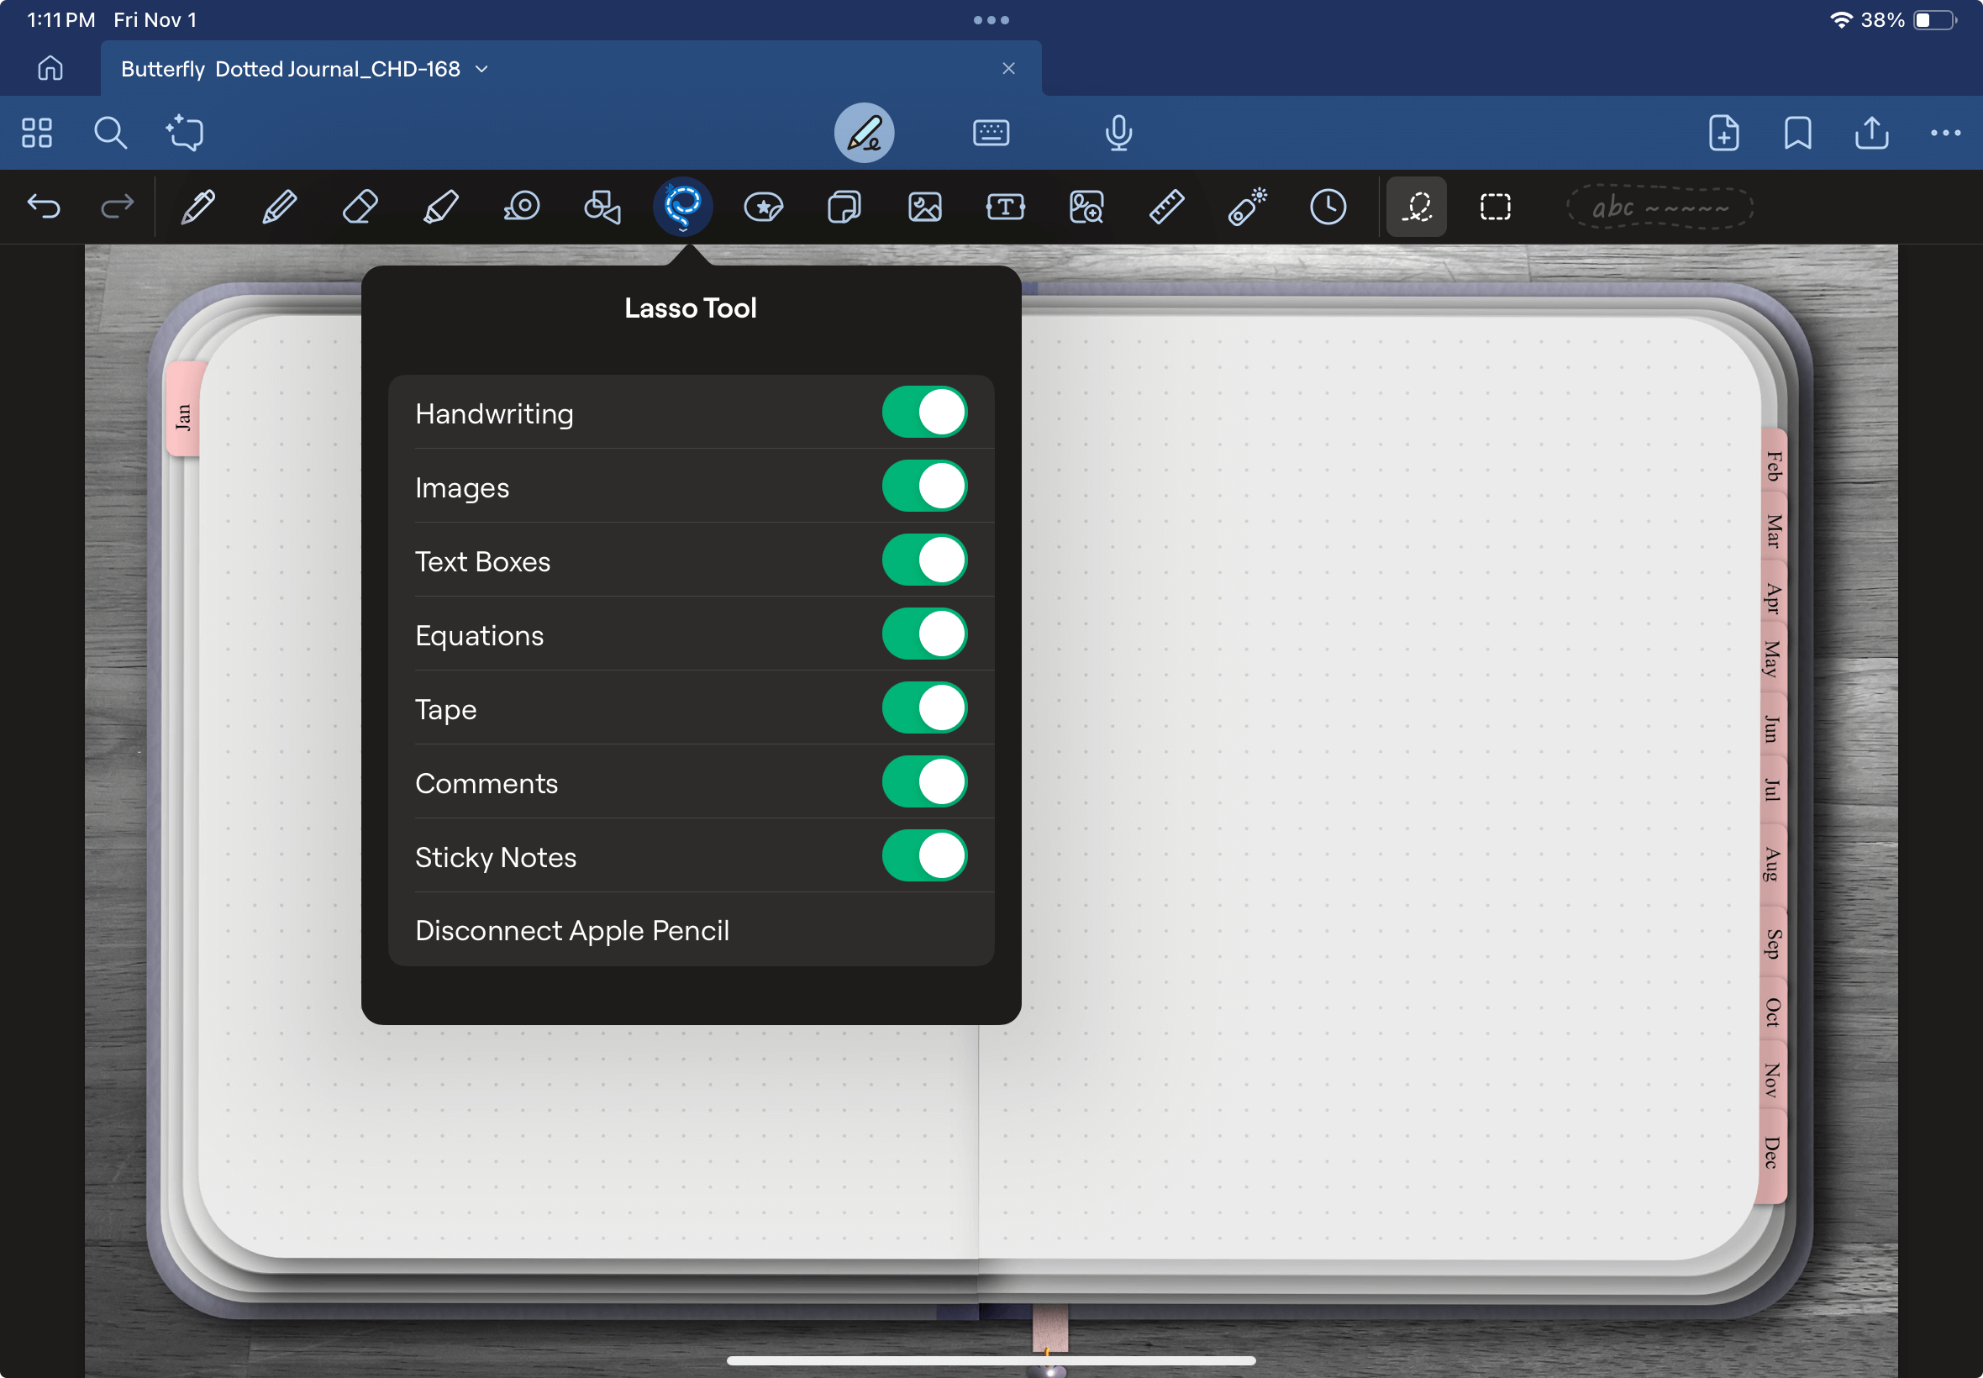Select the rectangular selection mode
Viewport: 1983px width, 1378px height.
coord(1494,208)
